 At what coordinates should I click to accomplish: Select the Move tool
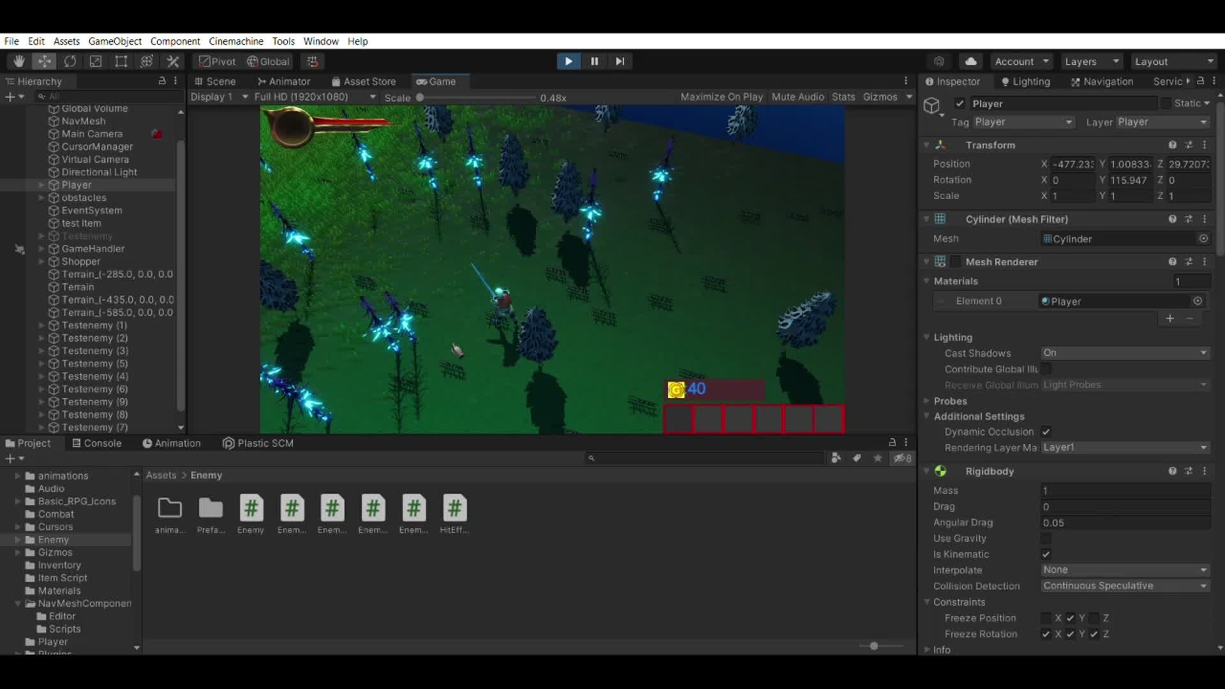click(x=43, y=61)
